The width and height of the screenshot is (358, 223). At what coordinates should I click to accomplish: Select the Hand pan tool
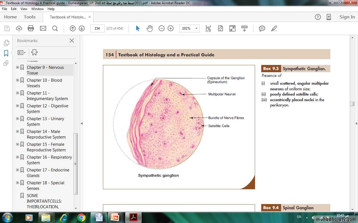click(150, 28)
